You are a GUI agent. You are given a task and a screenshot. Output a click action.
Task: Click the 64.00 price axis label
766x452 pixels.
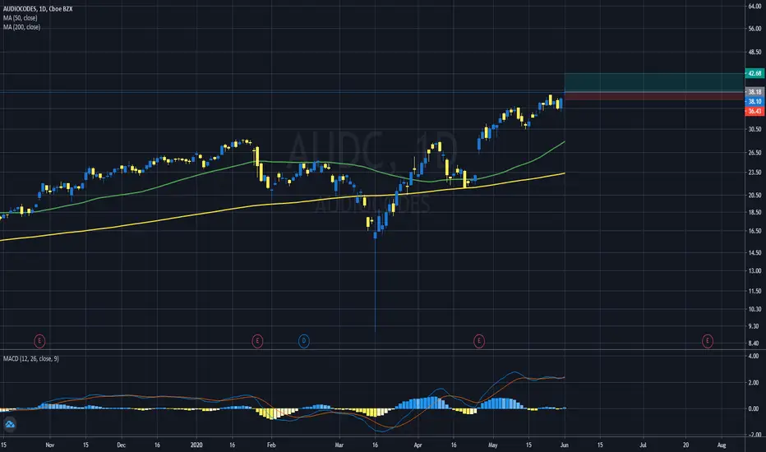point(754,7)
